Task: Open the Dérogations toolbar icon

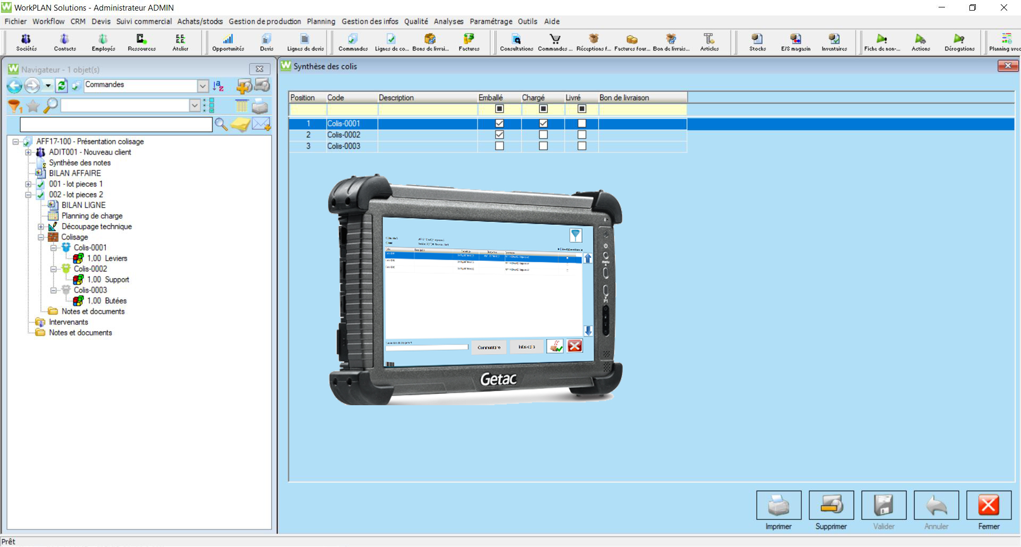Action: pyautogui.click(x=959, y=42)
